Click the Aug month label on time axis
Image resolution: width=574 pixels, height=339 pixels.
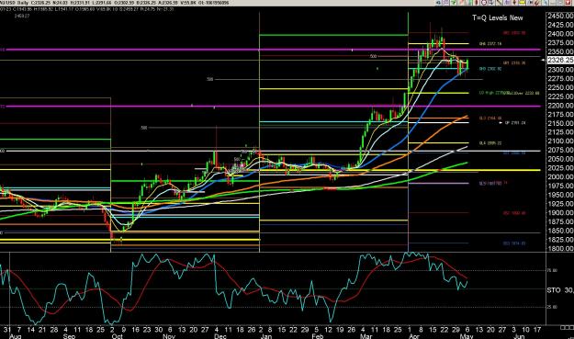click(x=15, y=336)
